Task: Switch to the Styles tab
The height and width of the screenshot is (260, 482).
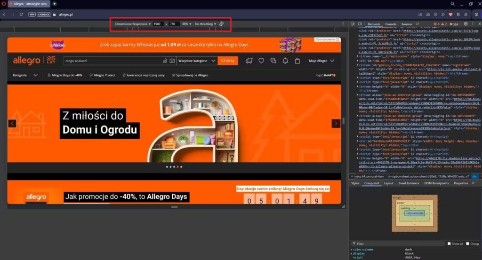Action: point(355,183)
